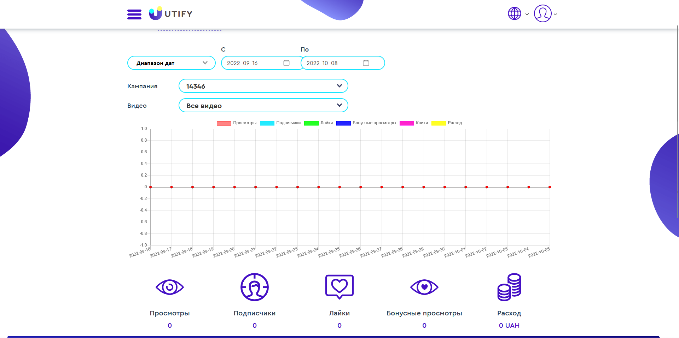Click the UTIFY logo
The image size is (679, 338).
pos(170,14)
